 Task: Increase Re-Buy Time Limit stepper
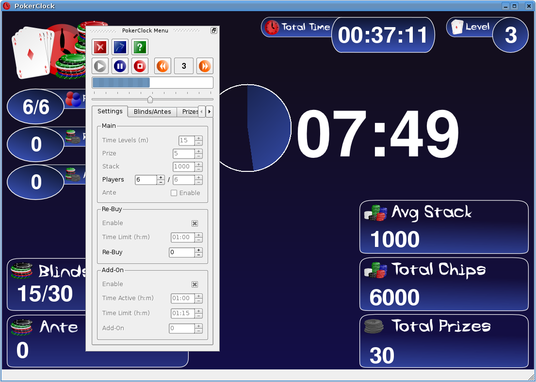click(x=198, y=235)
